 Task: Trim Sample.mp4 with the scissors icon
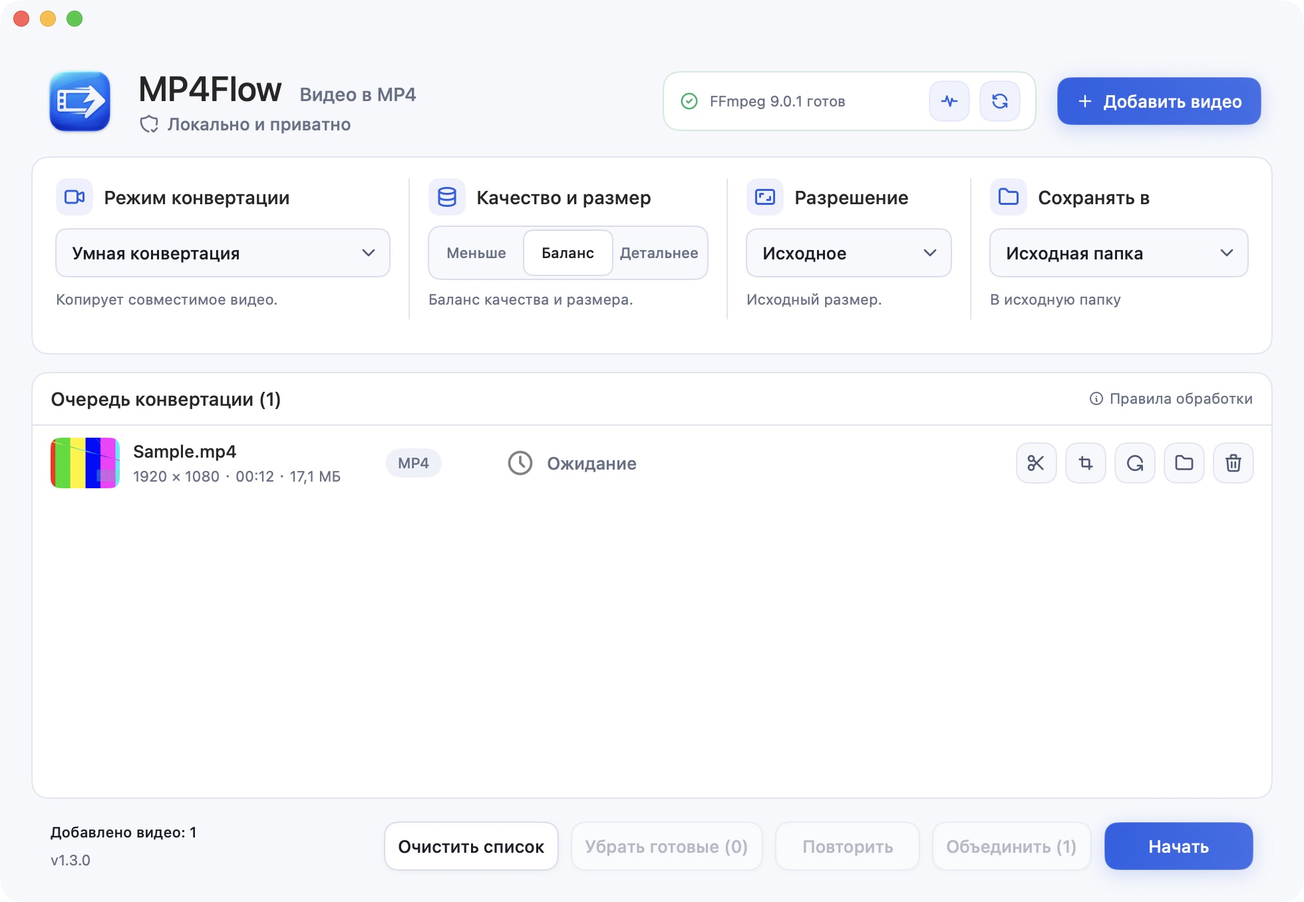pos(1036,463)
